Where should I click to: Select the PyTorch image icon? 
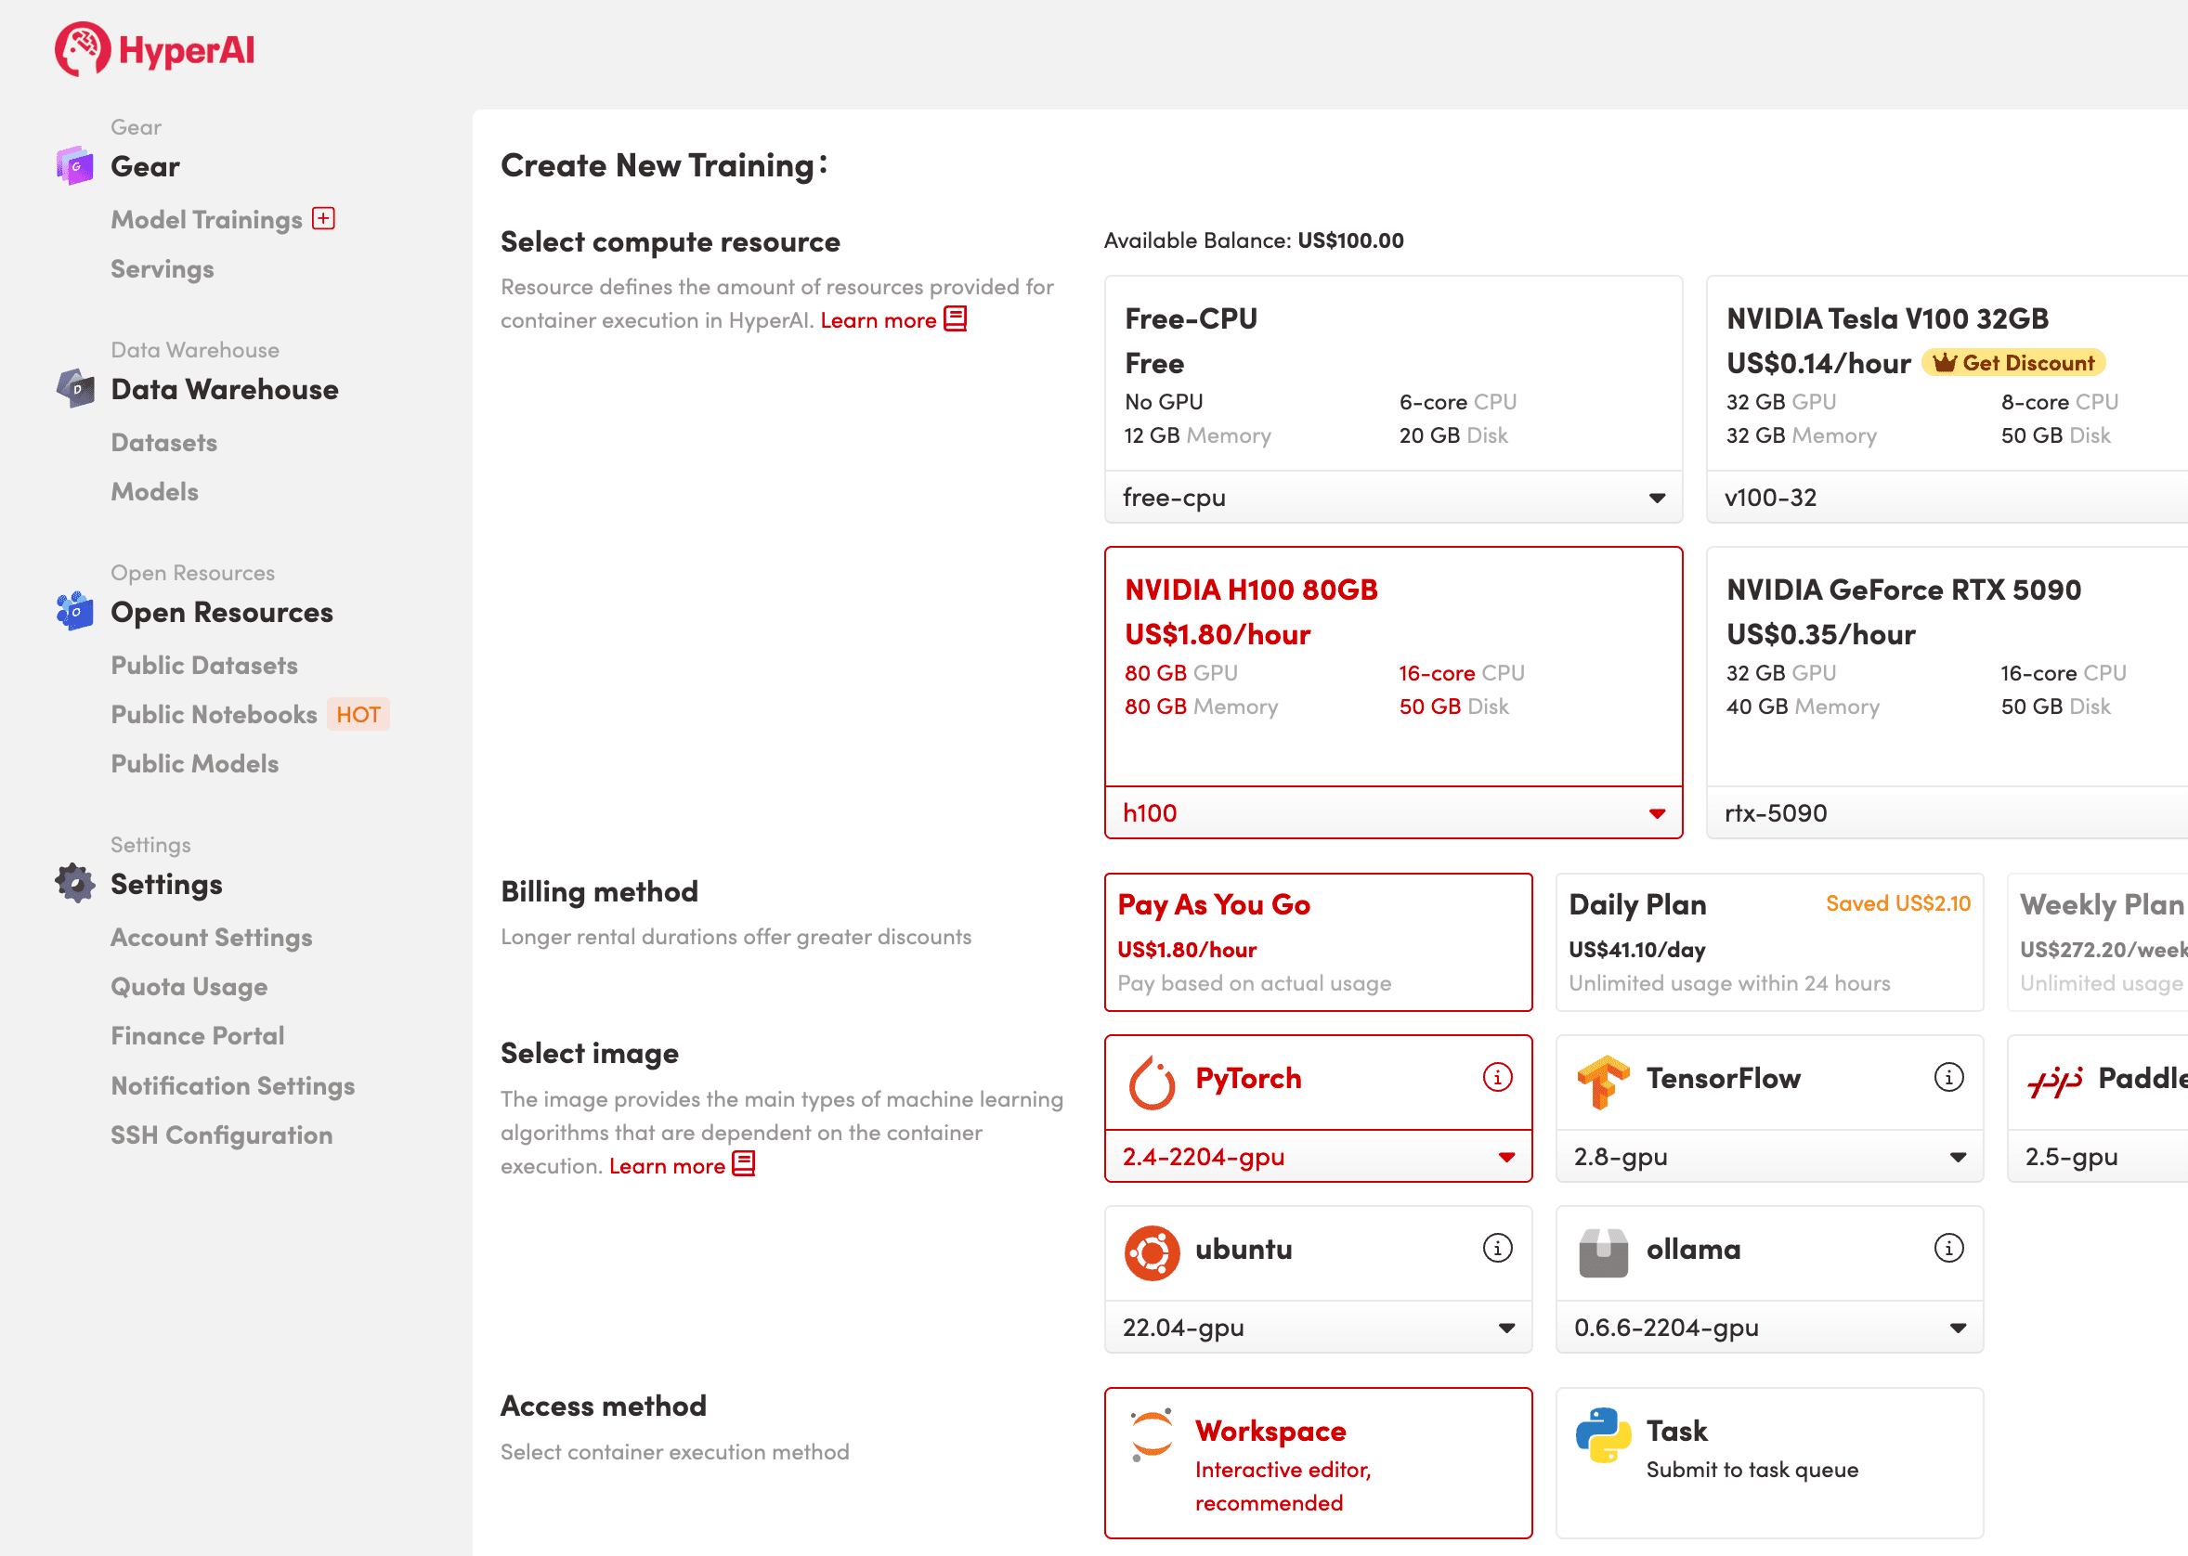tap(1153, 1080)
